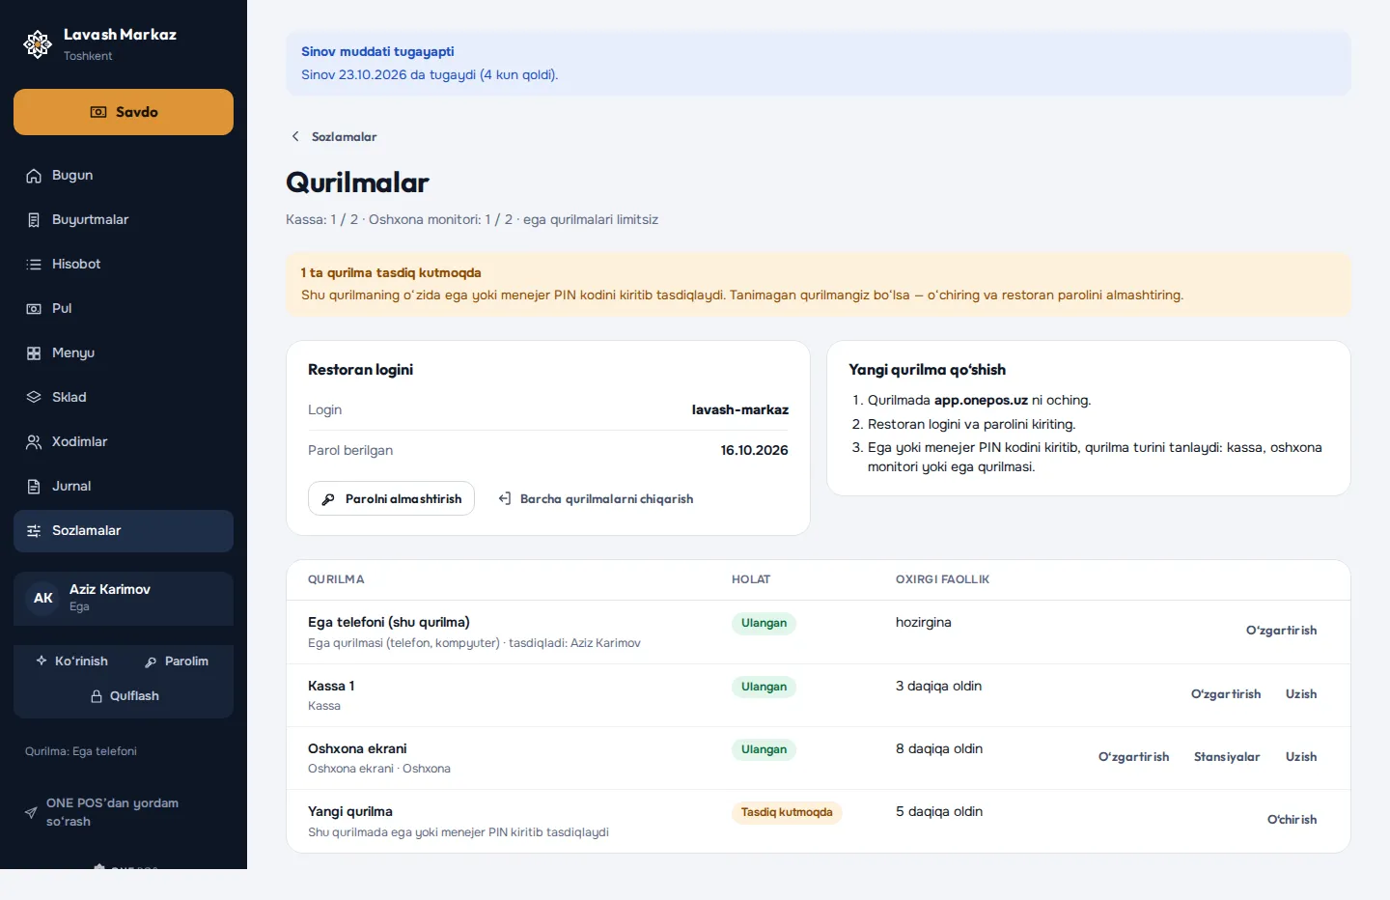
Task: Click the padlock icon beside Qulflash
Action: [97, 696]
